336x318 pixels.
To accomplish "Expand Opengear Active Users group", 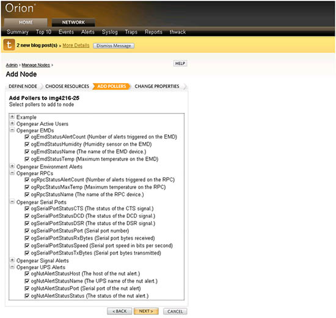I will click(12, 123).
